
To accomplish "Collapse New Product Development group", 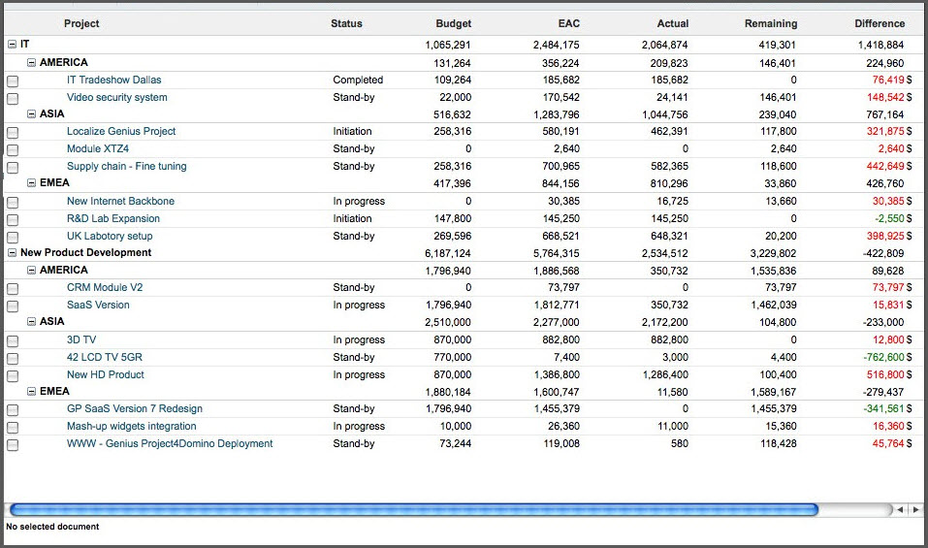I will click(x=12, y=253).
